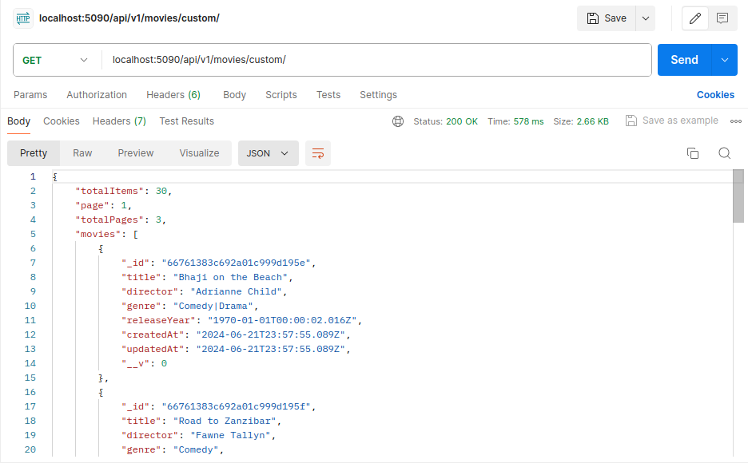Open the response Headers (7) tab

pos(119,121)
